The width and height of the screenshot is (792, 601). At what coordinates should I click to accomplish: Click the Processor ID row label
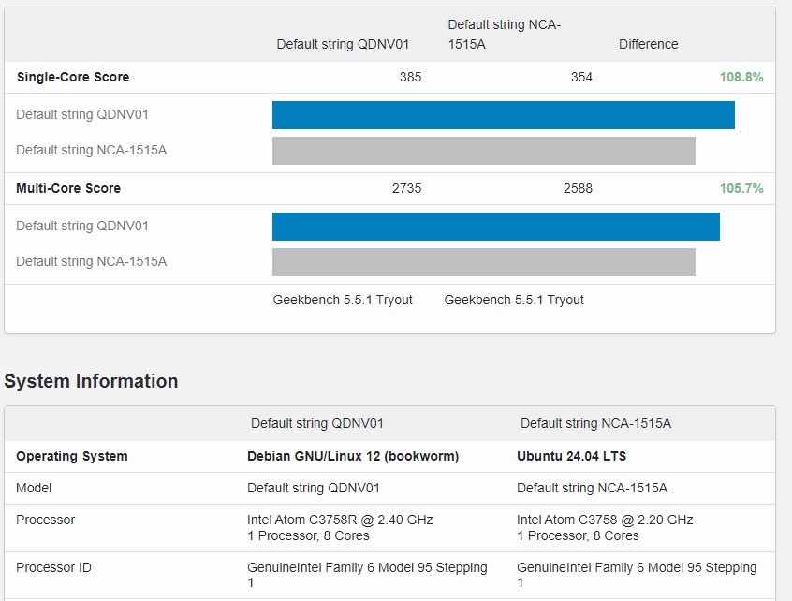coord(53,568)
